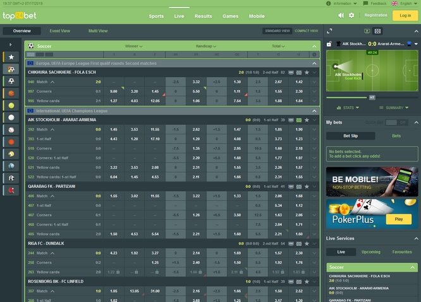Open the Results menu
421x302 pixels.
click(x=204, y=16)
